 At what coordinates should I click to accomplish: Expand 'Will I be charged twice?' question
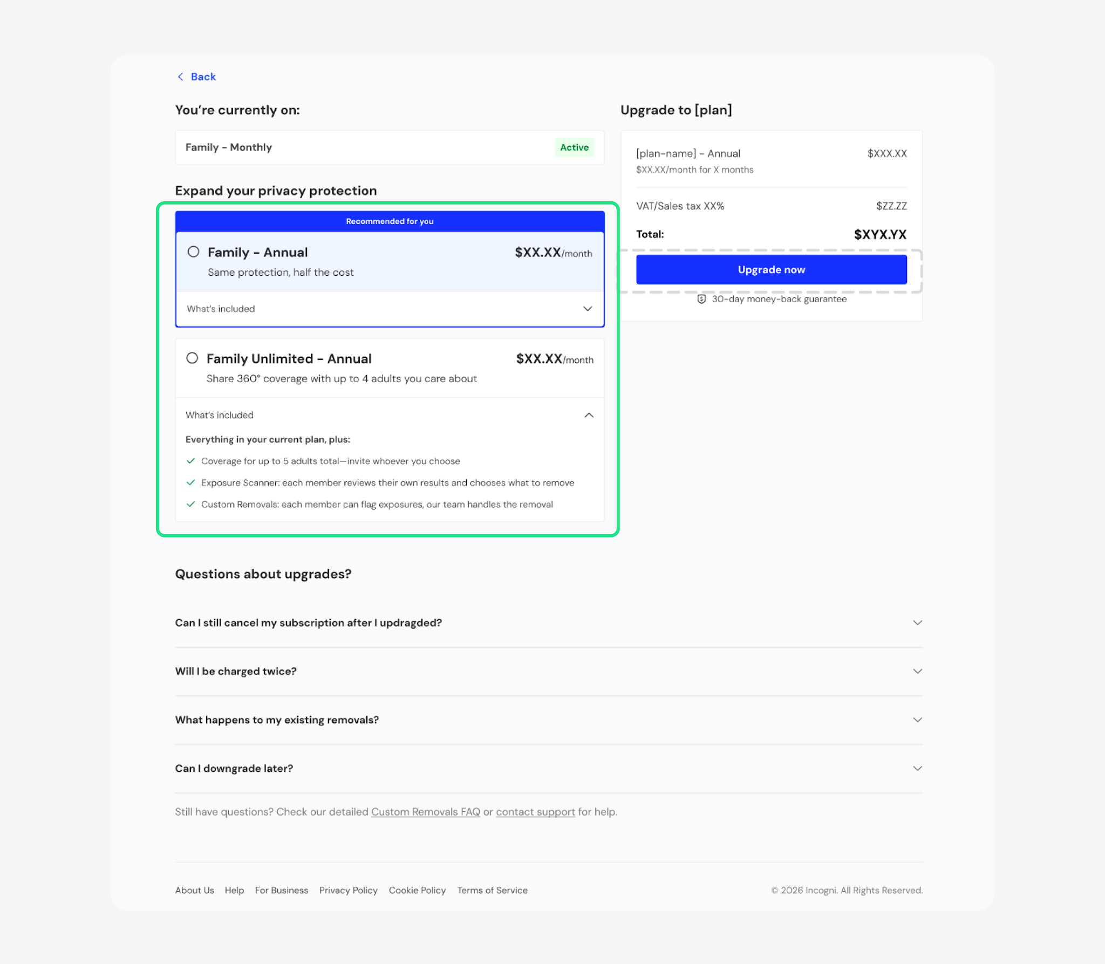point(549,671)
